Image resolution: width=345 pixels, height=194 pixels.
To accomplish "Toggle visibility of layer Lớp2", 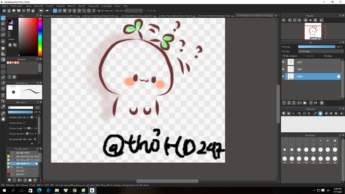I will pyautogui.click(x=283, y=69).
